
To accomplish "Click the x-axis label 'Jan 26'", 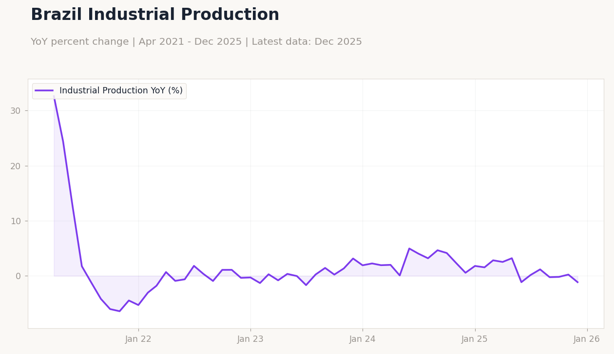I will pyautogui.click(x=587, y=339).
